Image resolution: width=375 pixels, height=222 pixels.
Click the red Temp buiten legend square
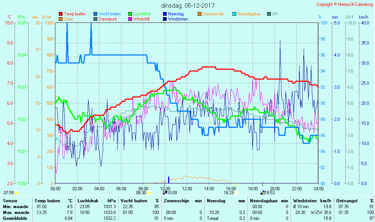pos(61,14)
